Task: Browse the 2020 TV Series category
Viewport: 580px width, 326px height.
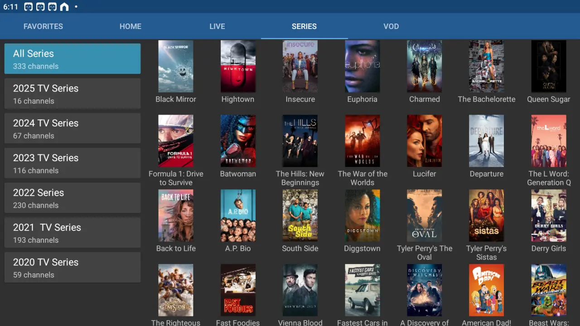Action: [x=72, y=268]
